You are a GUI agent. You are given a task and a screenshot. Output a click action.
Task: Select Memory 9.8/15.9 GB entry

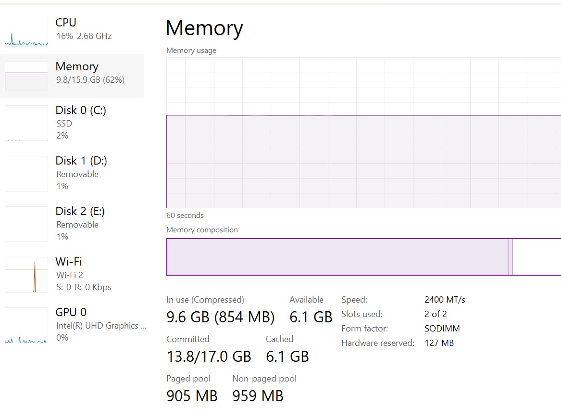72,76
